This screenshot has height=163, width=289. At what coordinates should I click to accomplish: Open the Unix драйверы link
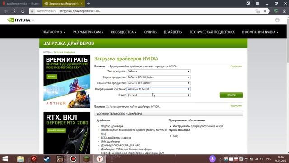coord(110,142)
